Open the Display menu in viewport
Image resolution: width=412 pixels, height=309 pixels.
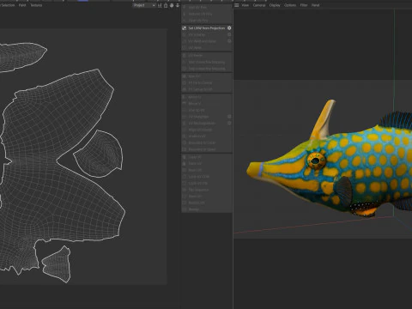(x=275, y=5)
